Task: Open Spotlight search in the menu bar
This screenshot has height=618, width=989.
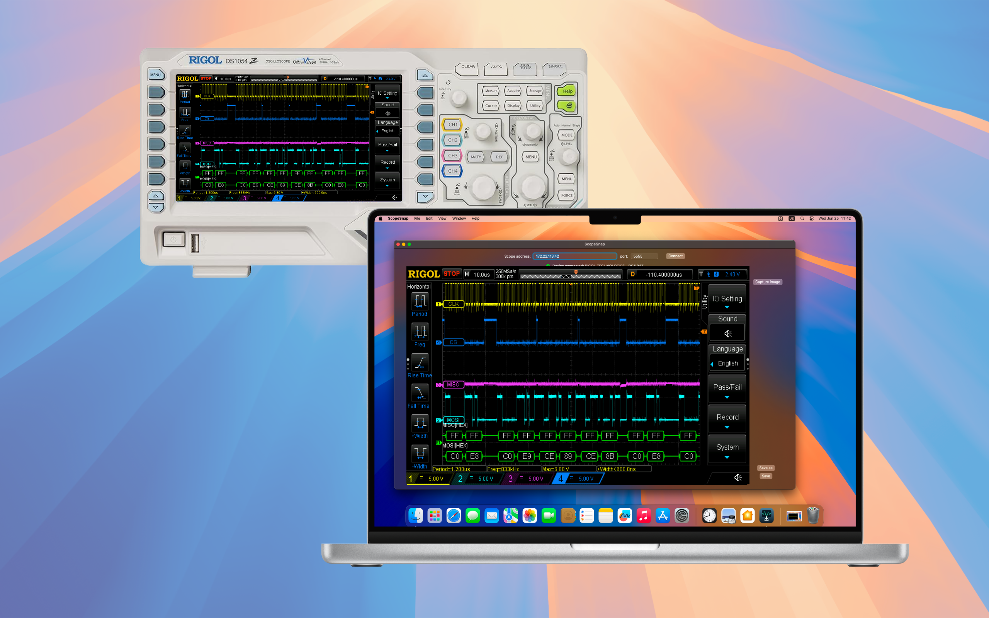Action: tap(802, 219)
